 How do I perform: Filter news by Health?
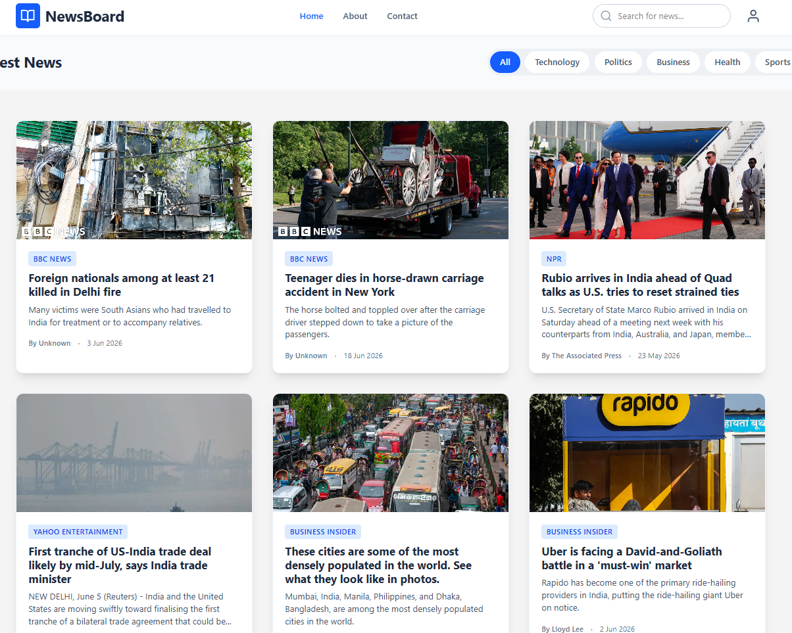pos(728,62)
